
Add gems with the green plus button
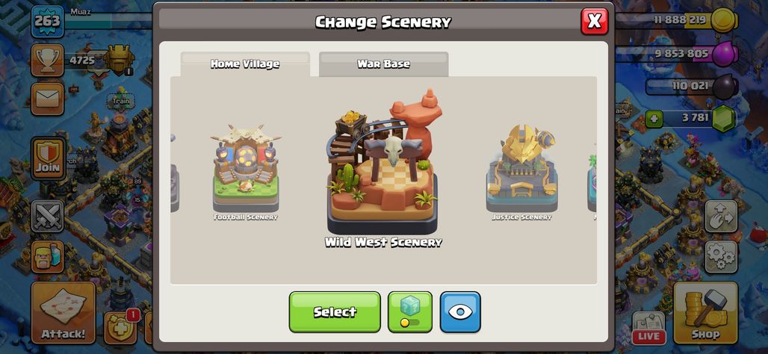pyautogui.click(x=654, y=119)
